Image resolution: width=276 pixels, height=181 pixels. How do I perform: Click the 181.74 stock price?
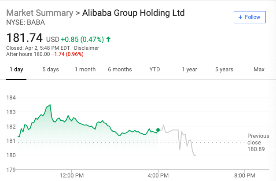coord(24,39)
